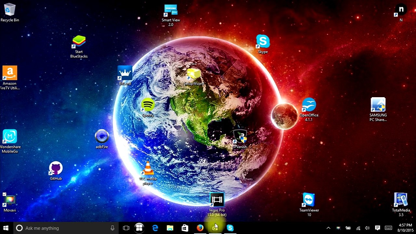
Task: Open the Windows Start menu
Action: tap(6, 228)
